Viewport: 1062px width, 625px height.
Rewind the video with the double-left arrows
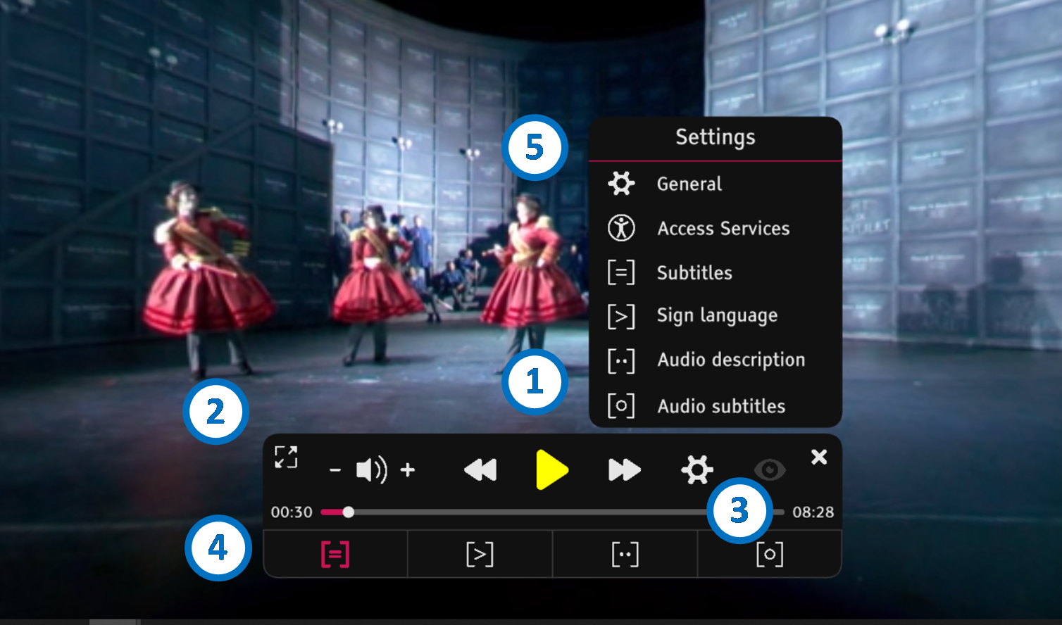click(480, 469)
